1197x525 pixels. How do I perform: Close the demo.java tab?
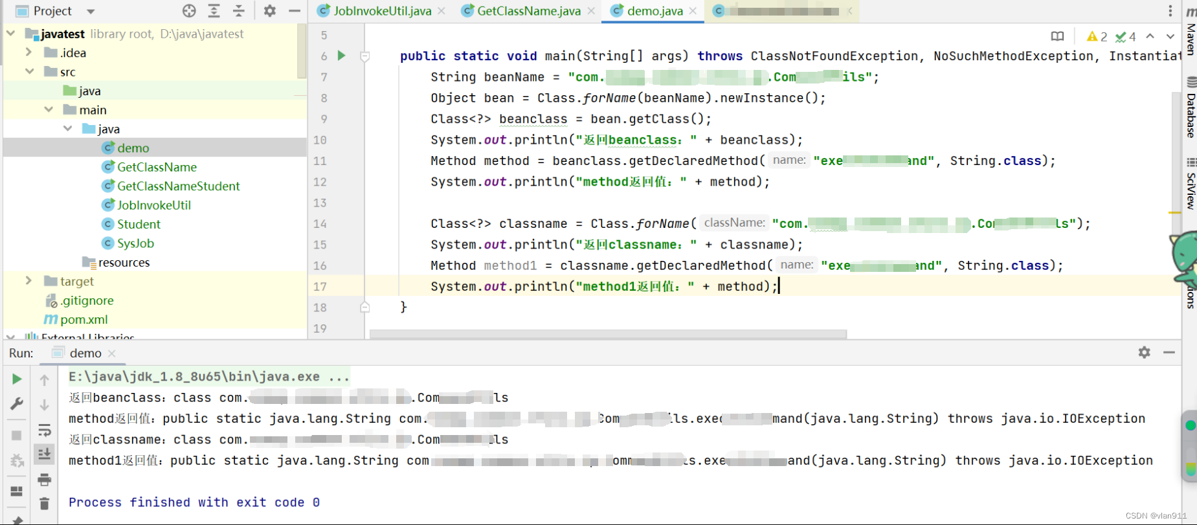[x=693, y=11]
